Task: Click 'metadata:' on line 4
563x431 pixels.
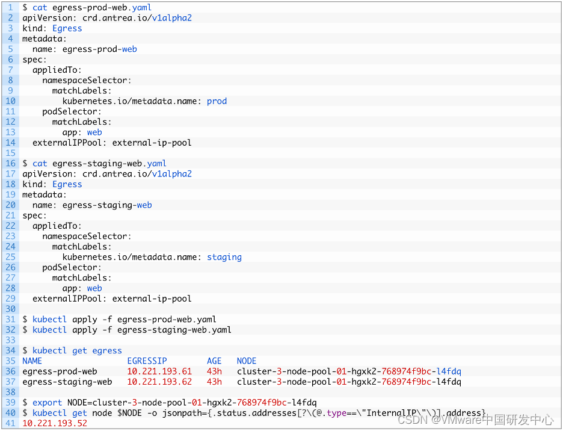Action: pos(45,39)
